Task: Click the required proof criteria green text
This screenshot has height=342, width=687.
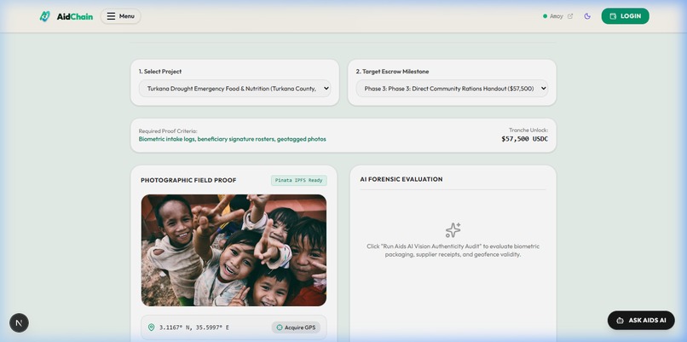Action: [232, 139]
